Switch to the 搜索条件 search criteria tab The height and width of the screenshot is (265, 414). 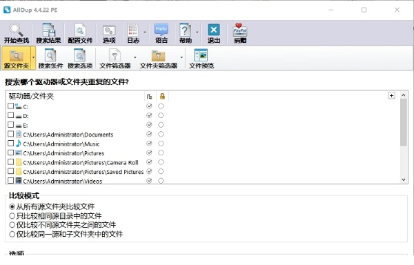pyautogui.click(x=50, y=58)
